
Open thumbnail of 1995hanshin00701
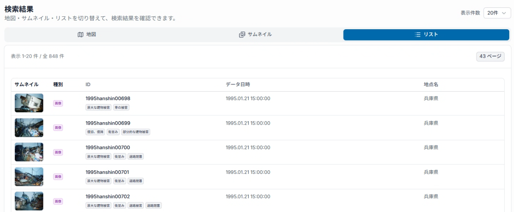tap(29, 177)
